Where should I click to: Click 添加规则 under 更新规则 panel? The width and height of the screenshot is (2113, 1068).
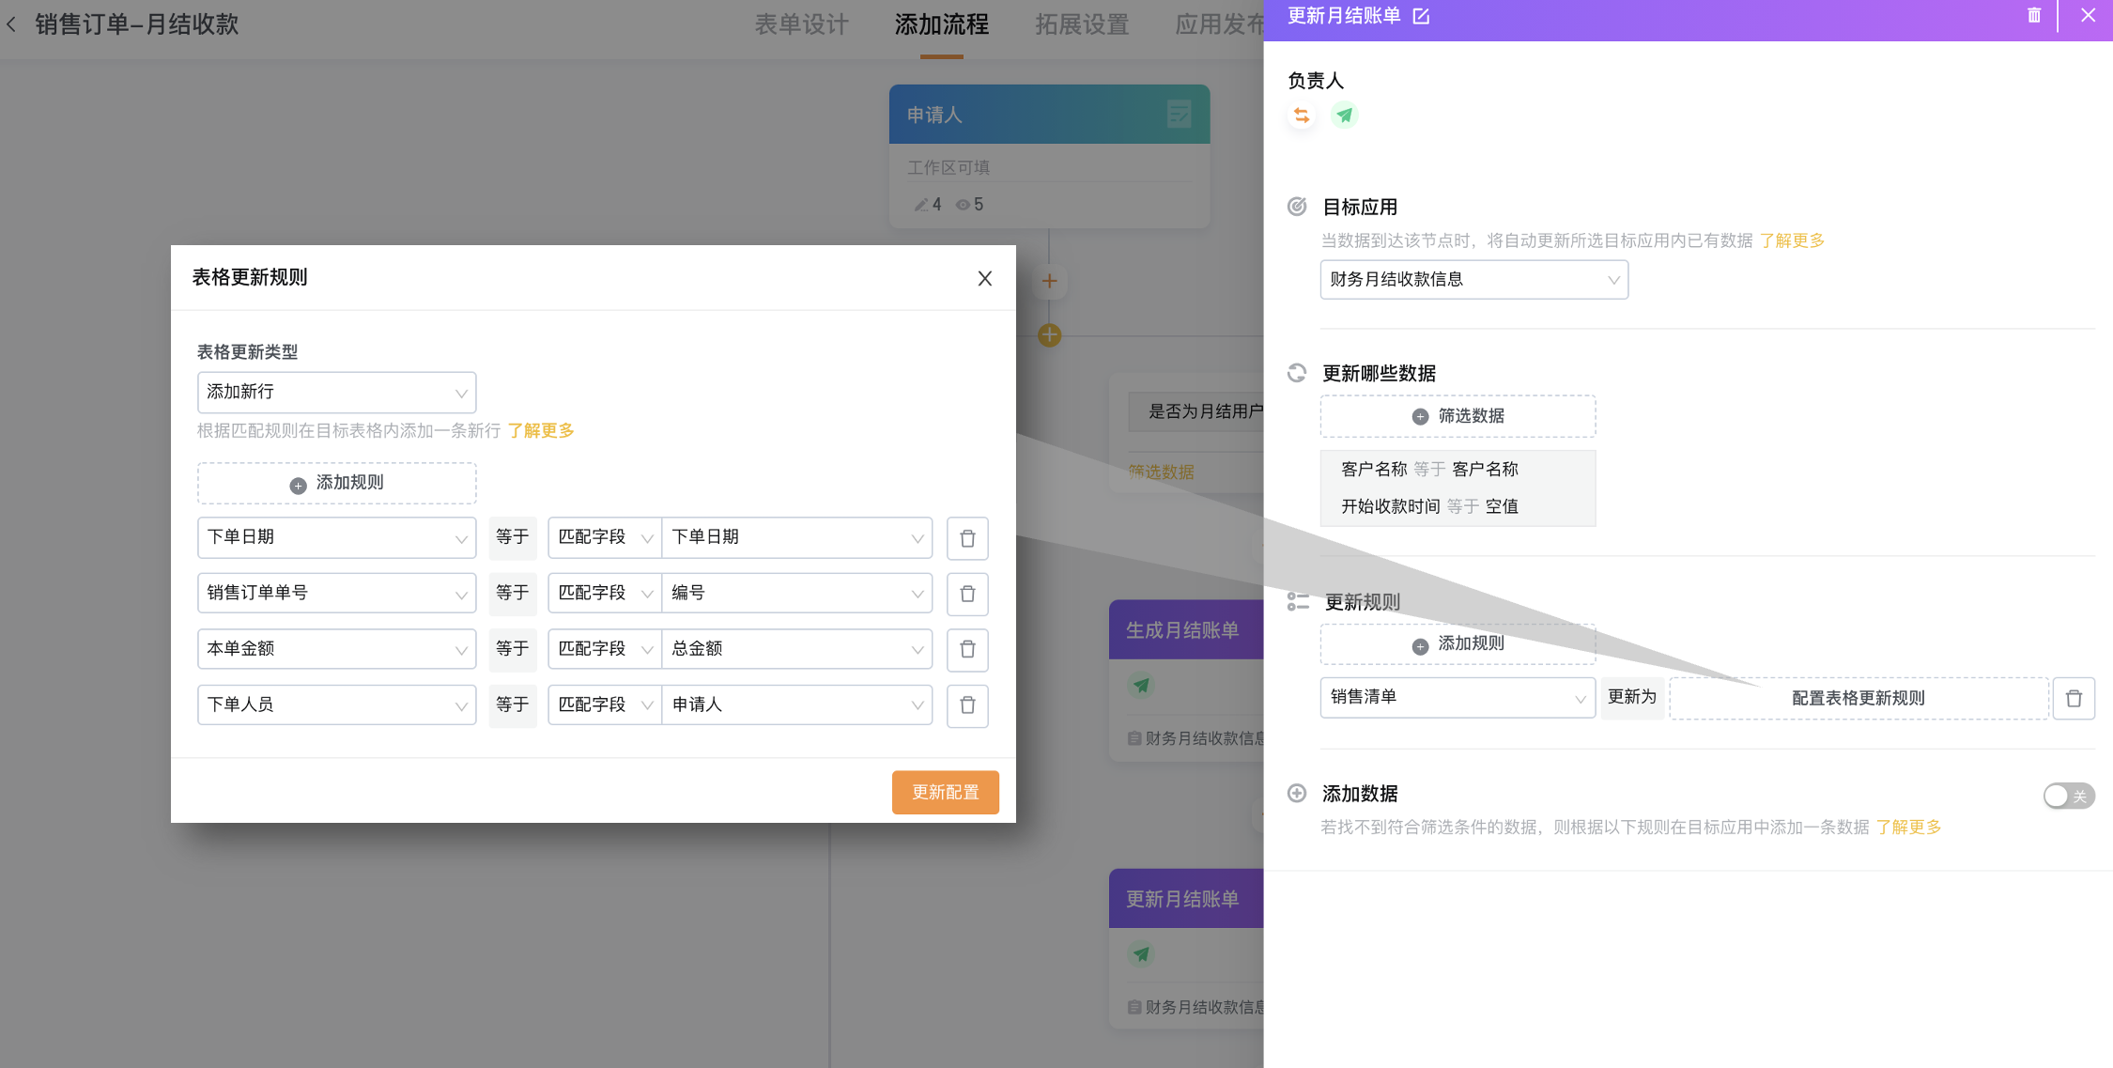pos(1458,644)
